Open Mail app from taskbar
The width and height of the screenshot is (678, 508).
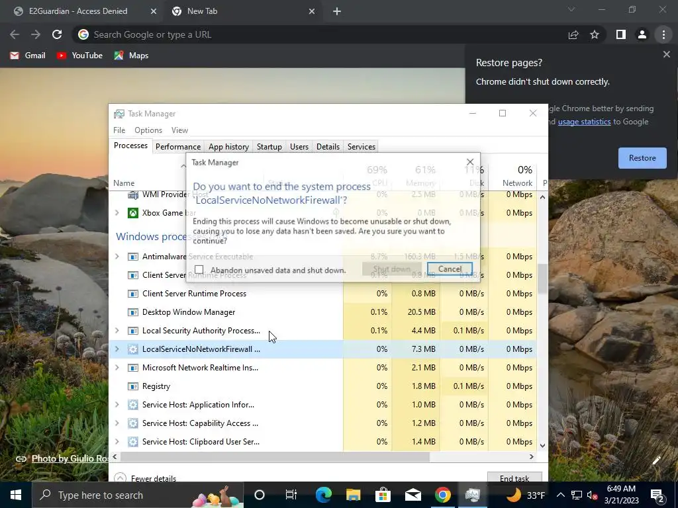coord(413,495)
